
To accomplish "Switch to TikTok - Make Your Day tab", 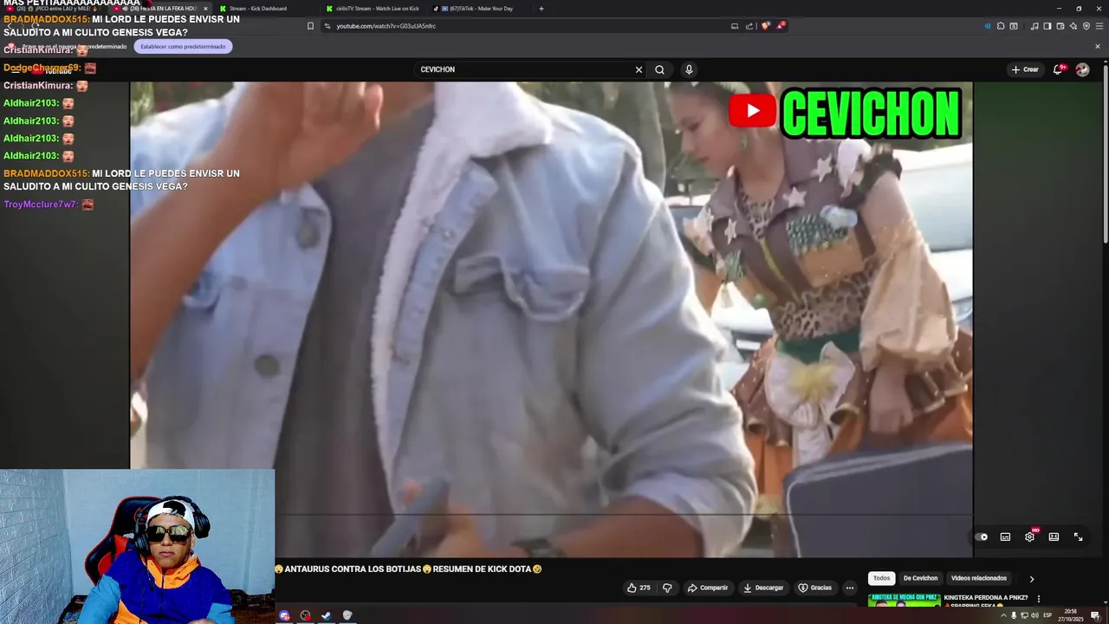I will [x=479, y=9].
